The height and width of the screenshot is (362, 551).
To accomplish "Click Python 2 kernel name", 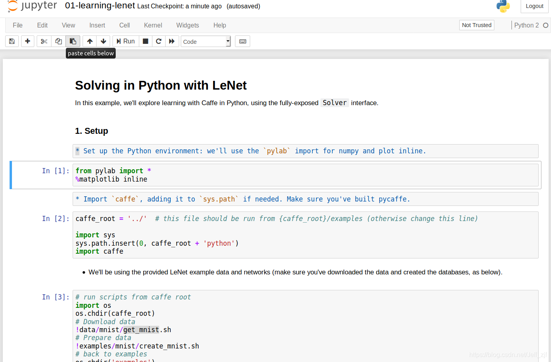I will coord(527,25).
